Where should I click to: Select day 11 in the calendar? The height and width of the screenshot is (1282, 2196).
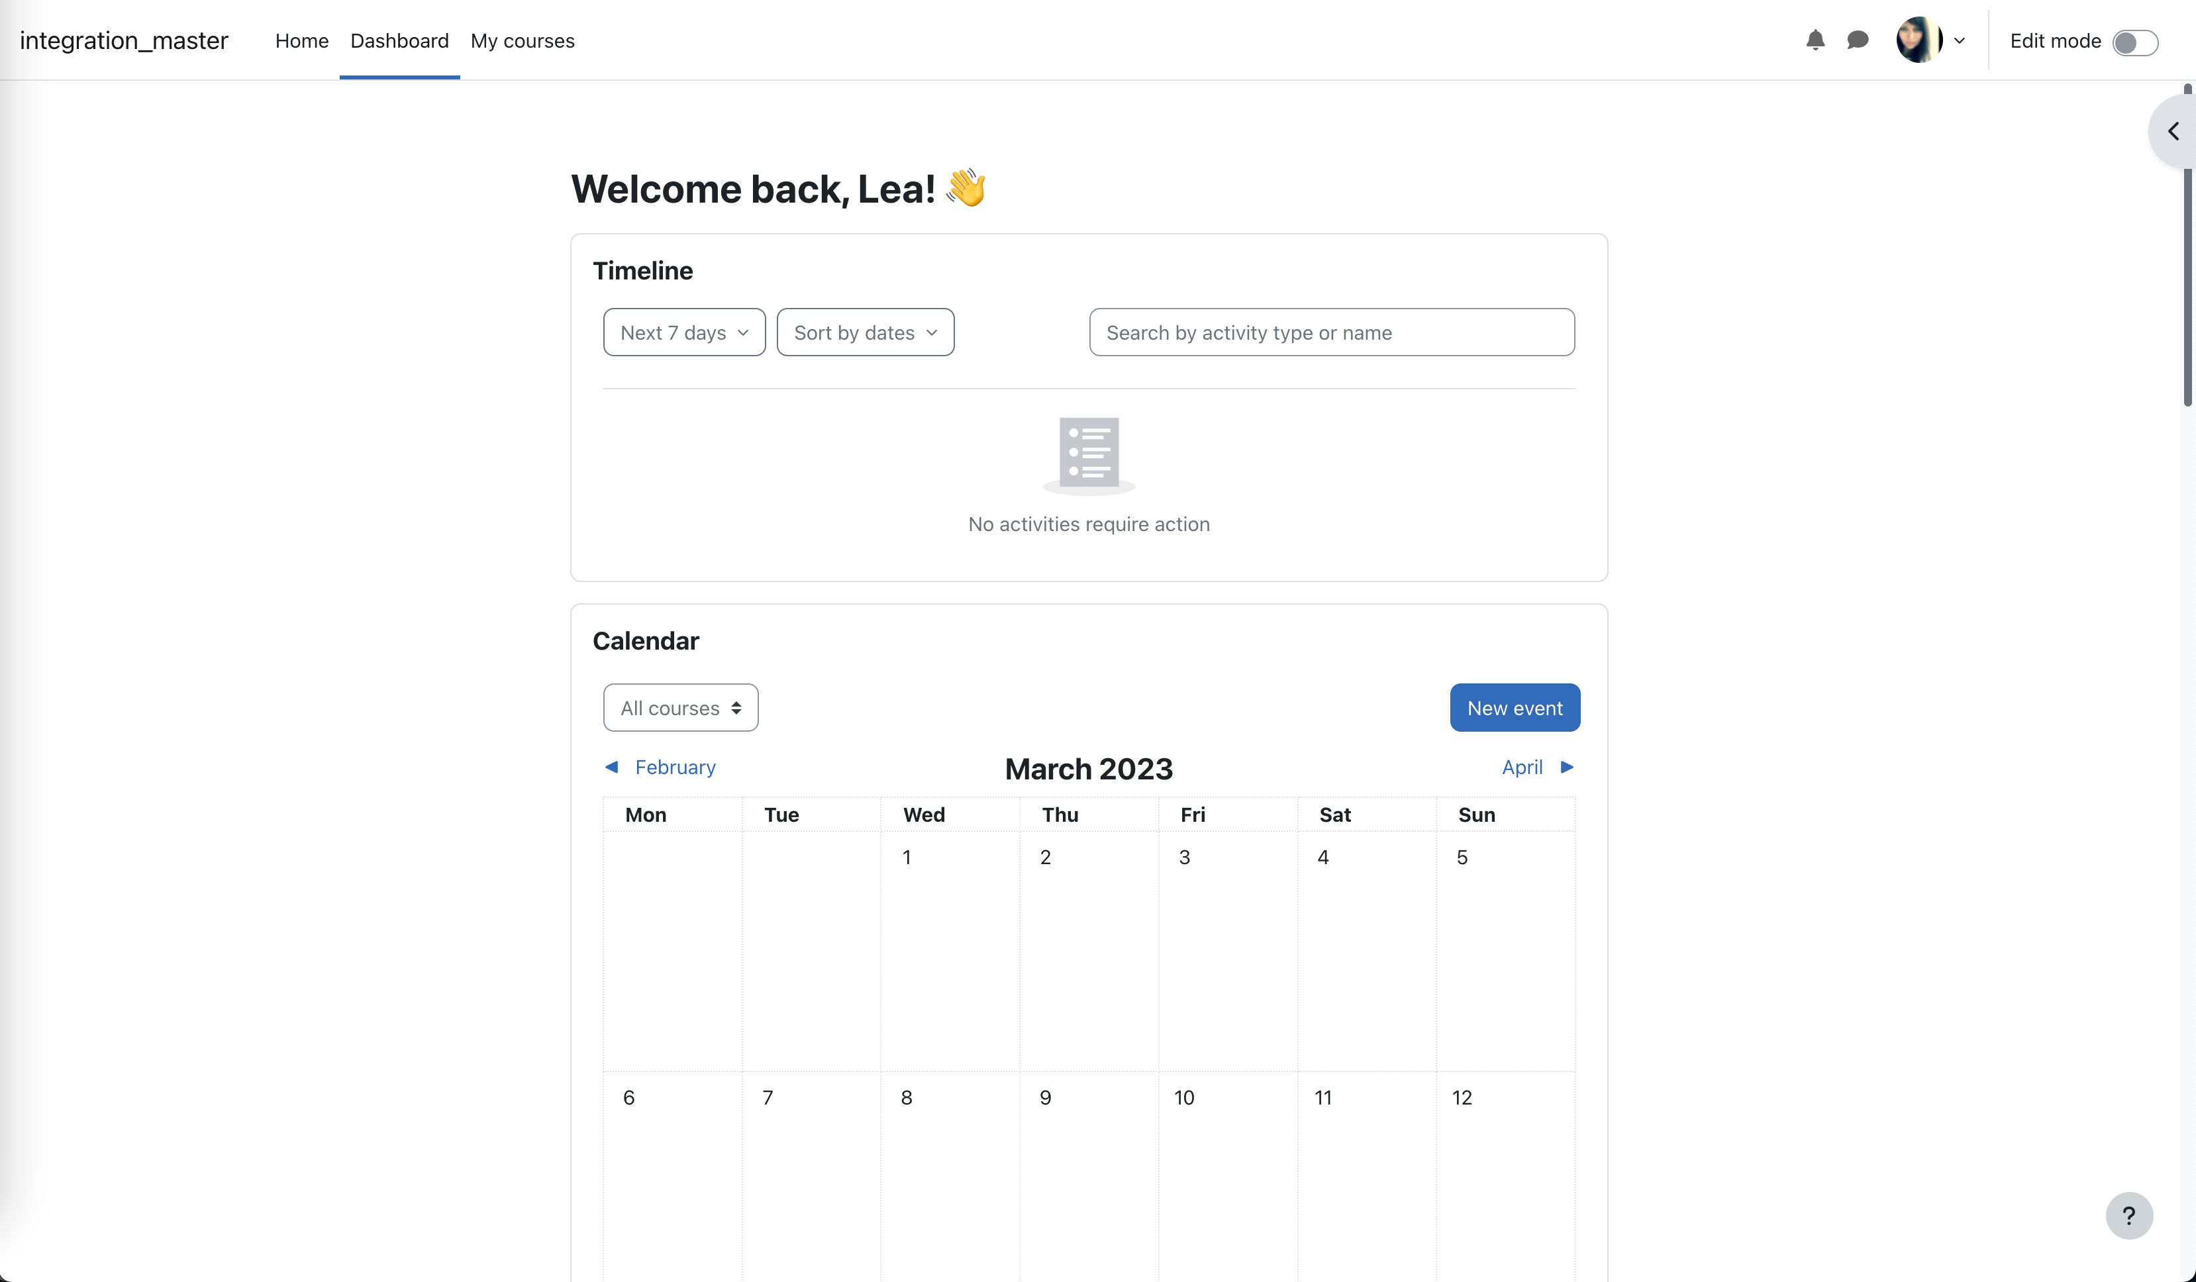click(1323, 1098)
